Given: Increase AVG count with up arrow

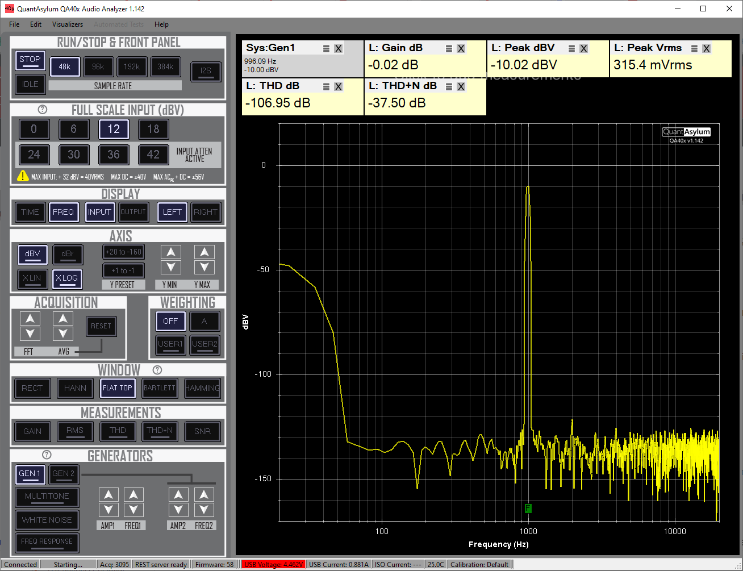Looking at the screenshot, I should (x=63, y=318).
